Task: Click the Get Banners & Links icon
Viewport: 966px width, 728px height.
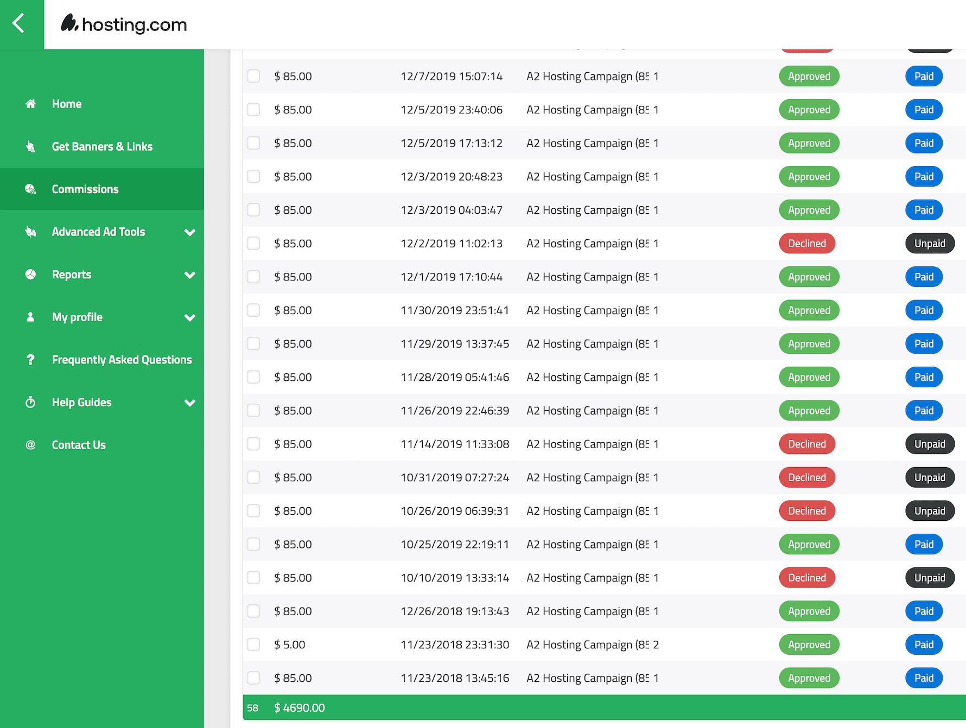Action: click(30, 146)
